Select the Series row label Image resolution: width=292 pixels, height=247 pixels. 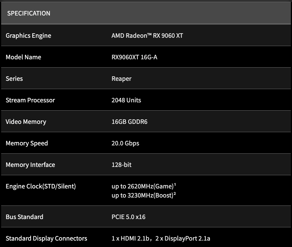[x=14, y=79]
